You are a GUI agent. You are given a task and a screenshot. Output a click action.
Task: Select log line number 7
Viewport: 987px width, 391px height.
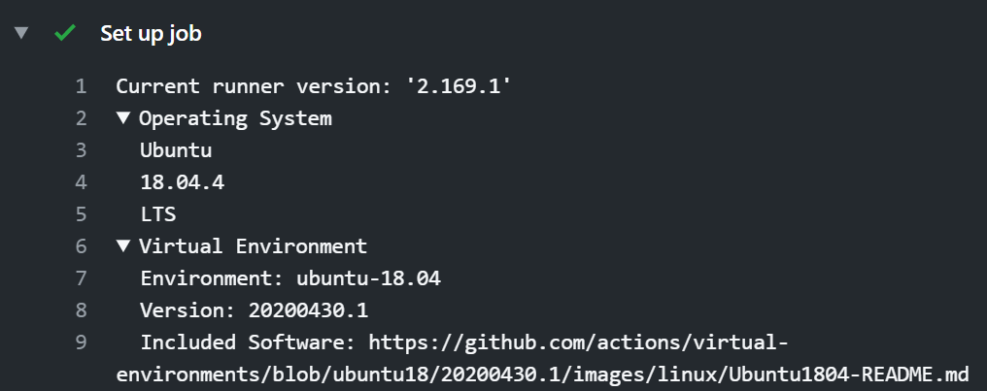81,278
